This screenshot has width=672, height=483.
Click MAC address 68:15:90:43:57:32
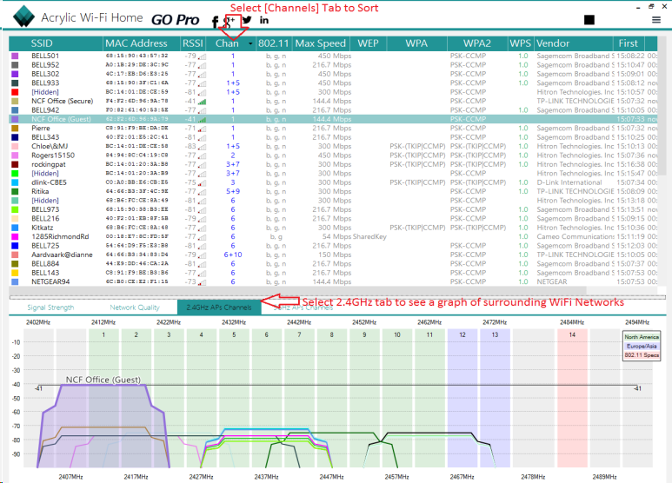pyautogui.click(x=136, y=56)
